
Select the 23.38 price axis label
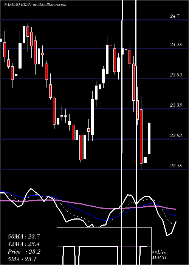point(176,105)
